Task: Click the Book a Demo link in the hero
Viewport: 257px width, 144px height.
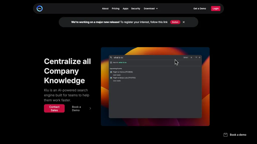Action: tap(76, 108)
